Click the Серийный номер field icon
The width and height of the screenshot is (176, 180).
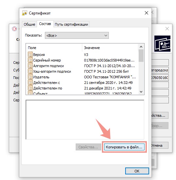(30, 60)
